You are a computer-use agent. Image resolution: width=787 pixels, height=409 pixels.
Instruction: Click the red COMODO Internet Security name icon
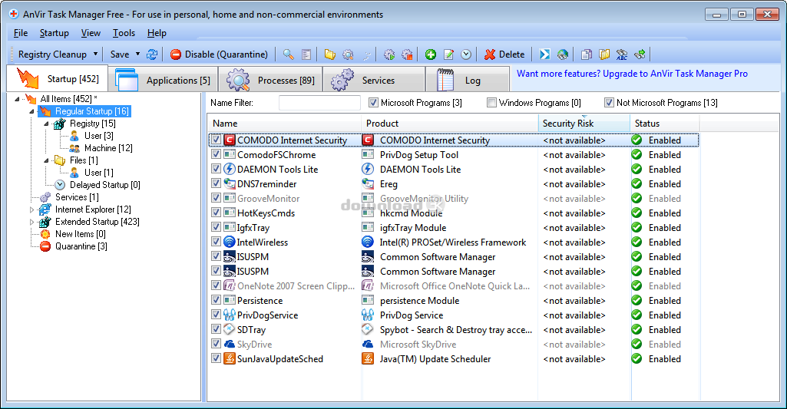tap(230, 140)
